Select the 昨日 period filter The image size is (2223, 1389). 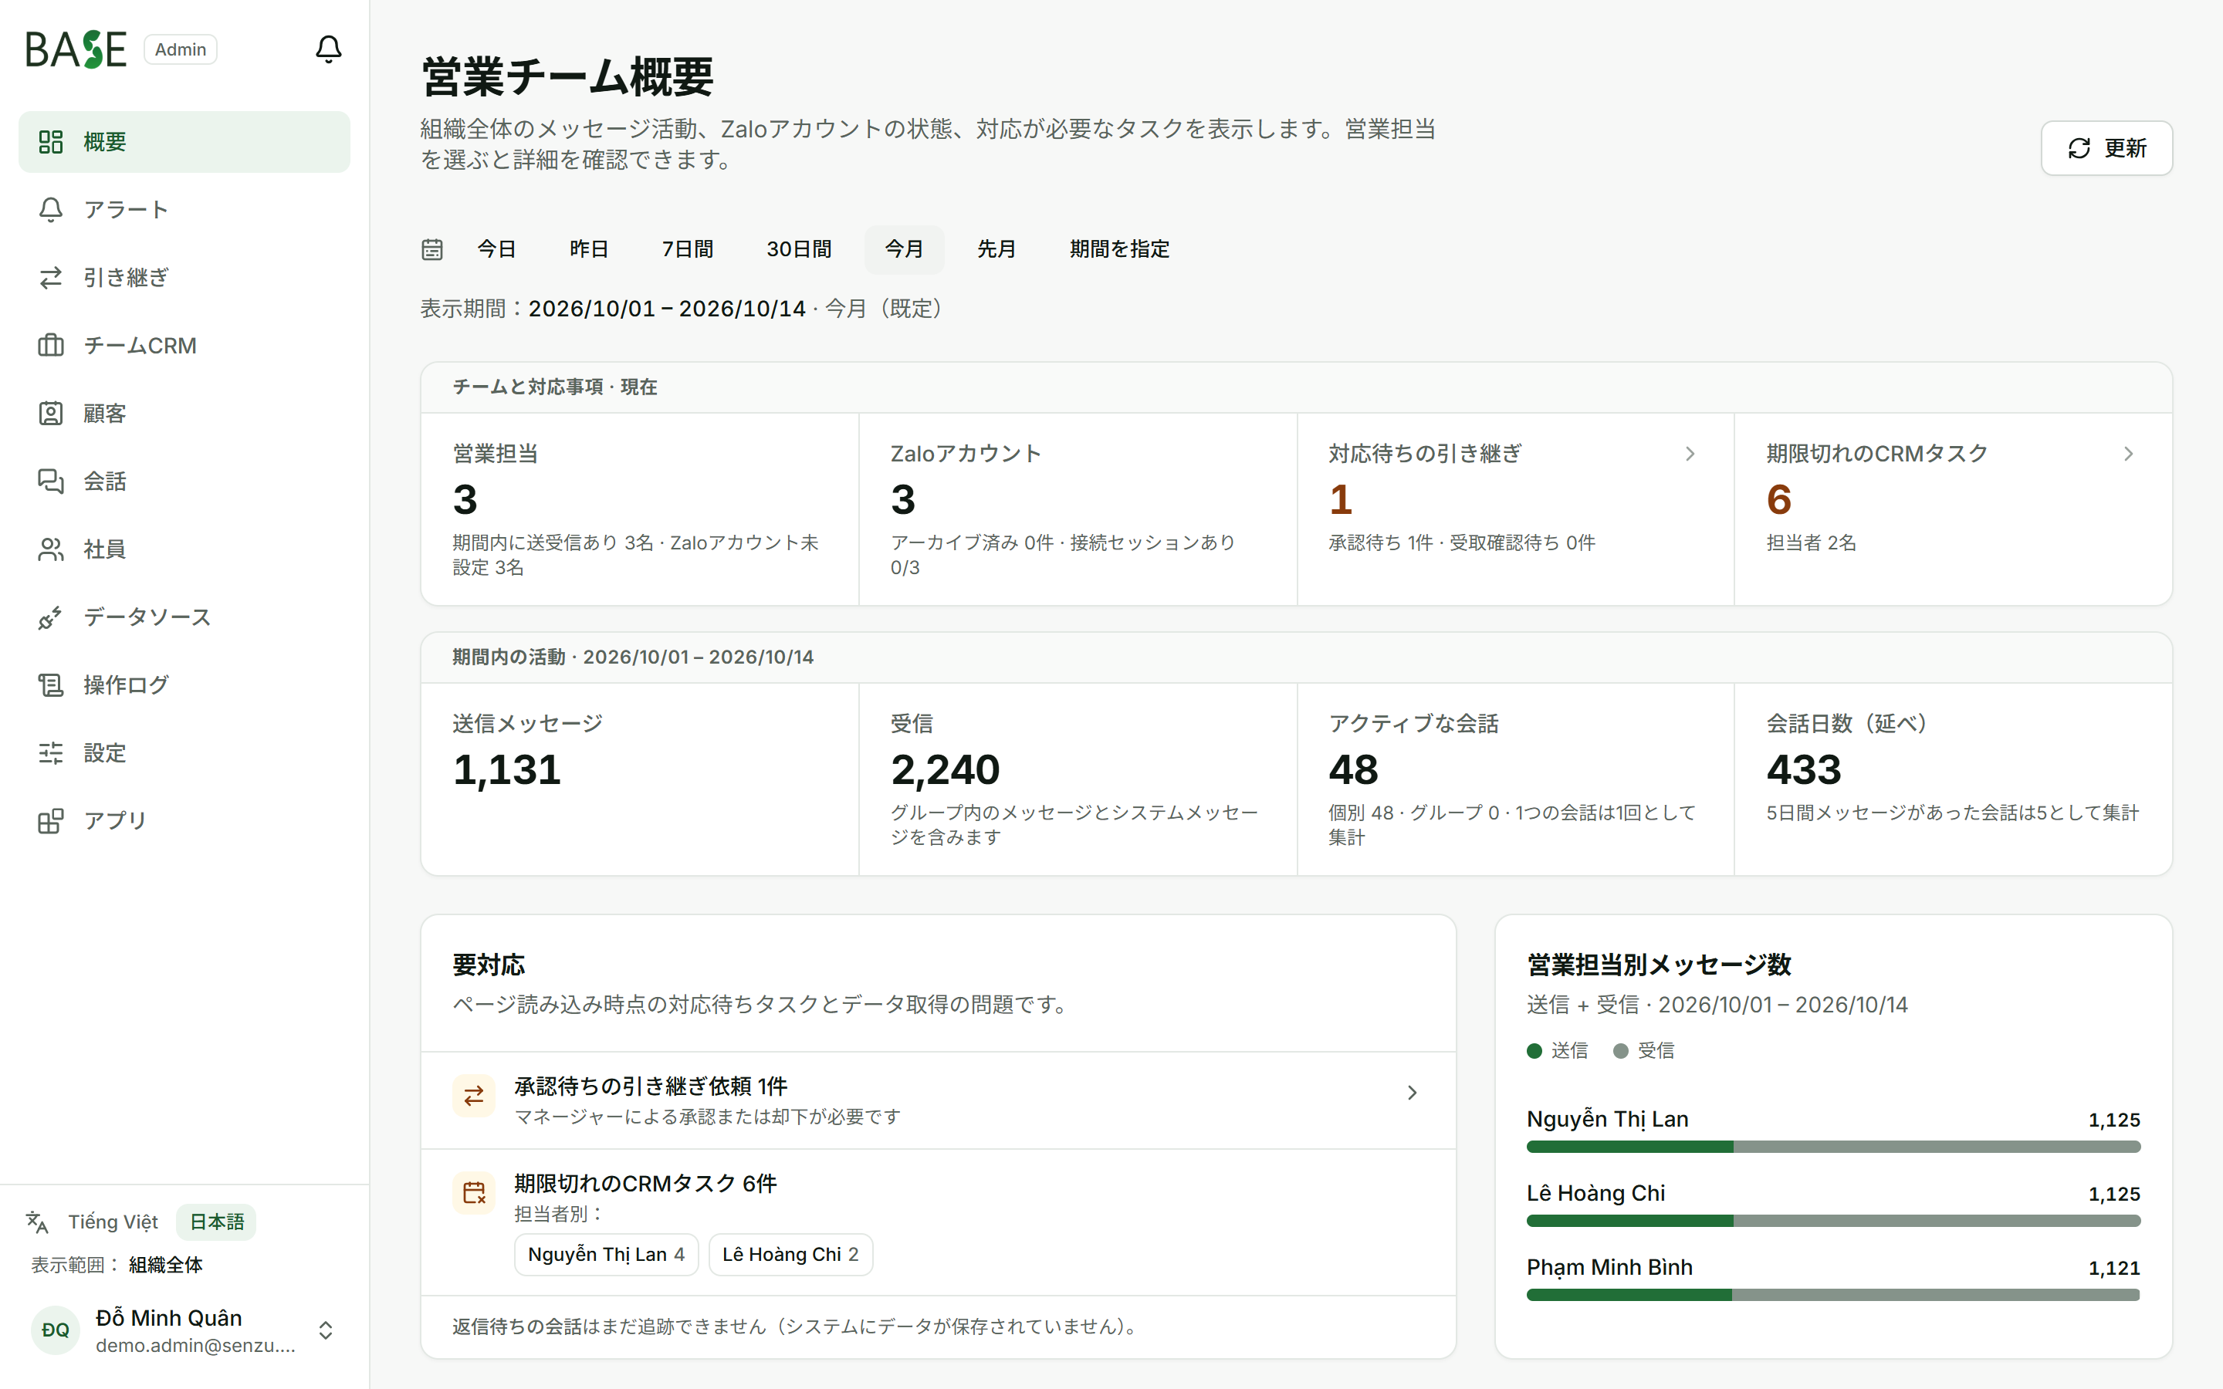pos(589,249)
